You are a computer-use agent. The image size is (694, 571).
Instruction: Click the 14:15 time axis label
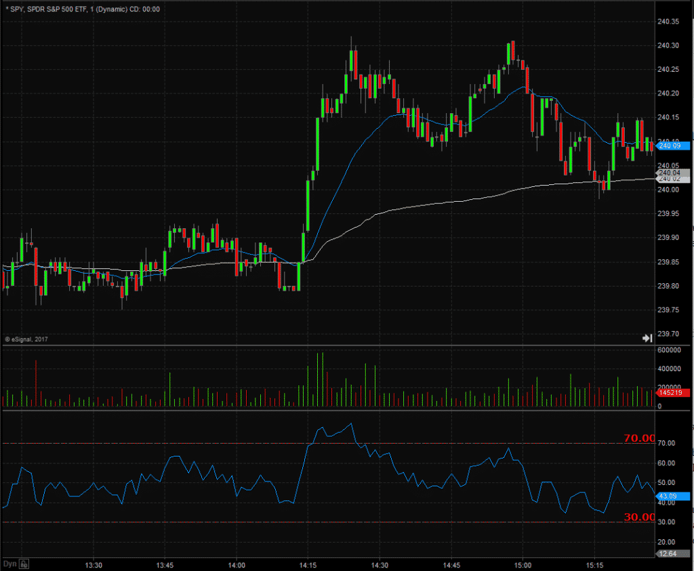(x=308, y=566)
